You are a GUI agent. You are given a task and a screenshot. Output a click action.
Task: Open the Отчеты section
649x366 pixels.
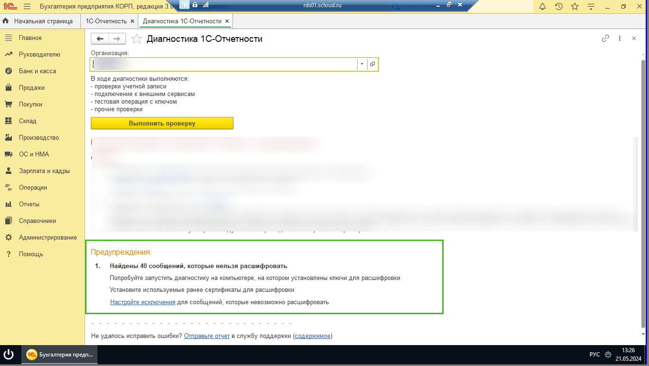click(x=42, y=204)
